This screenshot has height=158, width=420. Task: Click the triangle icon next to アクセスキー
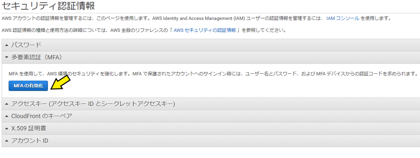[x=7, y=104]
